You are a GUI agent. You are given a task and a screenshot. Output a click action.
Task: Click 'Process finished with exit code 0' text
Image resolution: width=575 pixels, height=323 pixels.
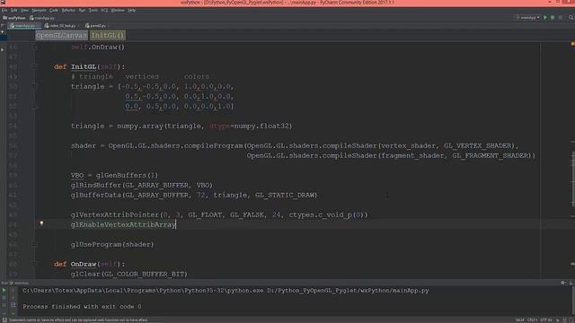82,307
